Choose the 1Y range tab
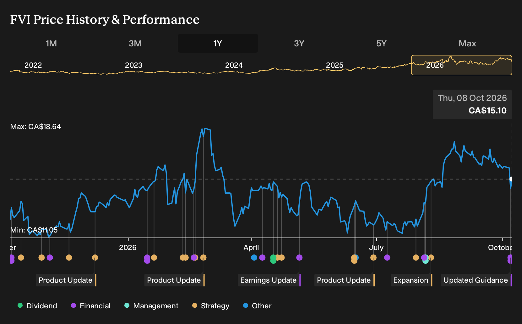Screen dimensions: 522x324 tap(218, 43)
